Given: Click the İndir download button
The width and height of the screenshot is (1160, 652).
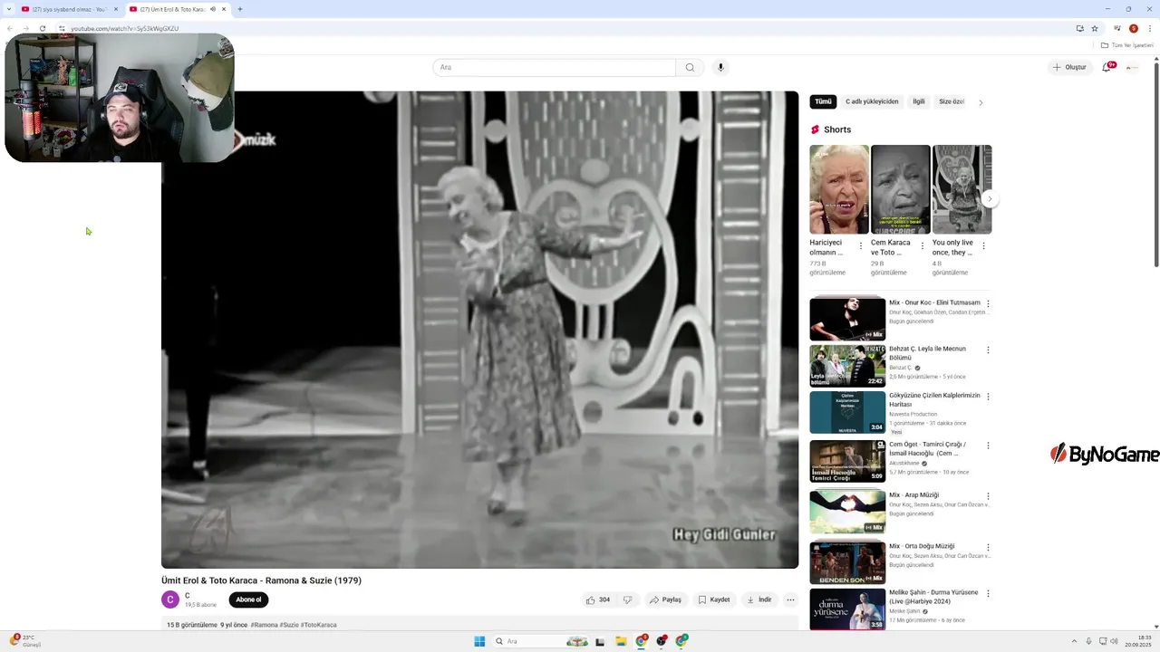Looking at the screenshot, I should pyautogui.click(x=759, y=599).
